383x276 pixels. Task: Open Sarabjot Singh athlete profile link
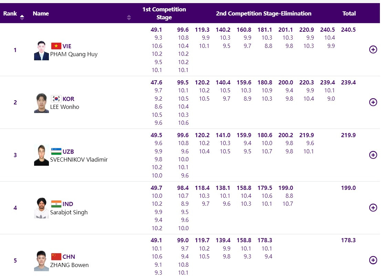tap(69, 212)
